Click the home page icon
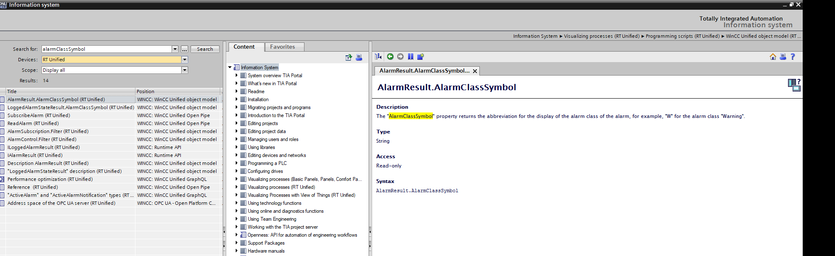This screenshot has height=256, width=835. [773, 57]
